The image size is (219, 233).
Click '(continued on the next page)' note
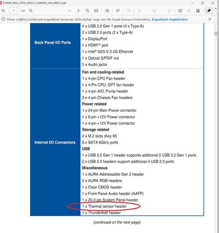[x=117, y=222]
